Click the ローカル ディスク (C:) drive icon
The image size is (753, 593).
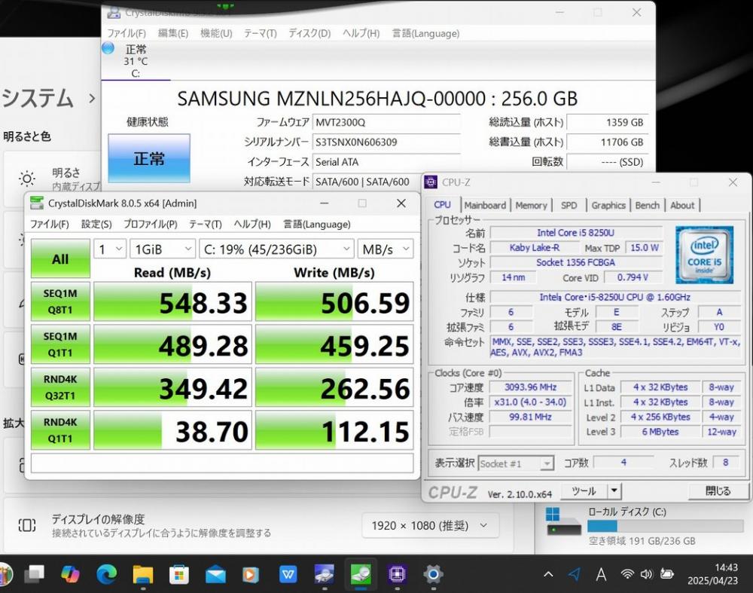pos(562,522)
